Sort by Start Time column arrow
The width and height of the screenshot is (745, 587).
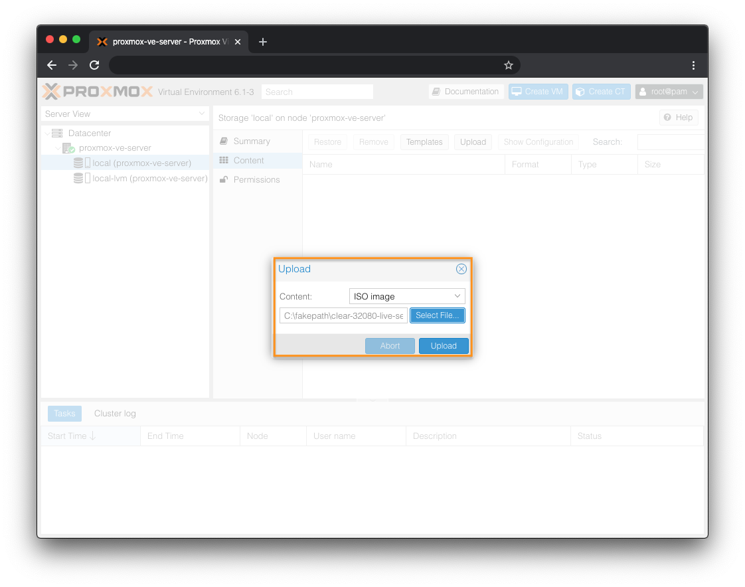[93, 436]
